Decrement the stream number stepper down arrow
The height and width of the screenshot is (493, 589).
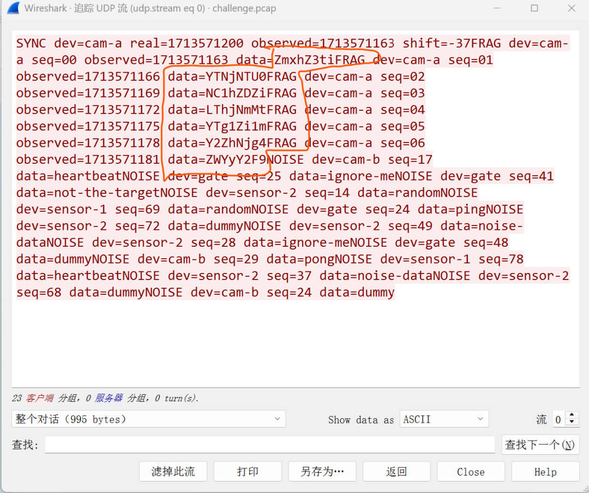pos(572,423)
